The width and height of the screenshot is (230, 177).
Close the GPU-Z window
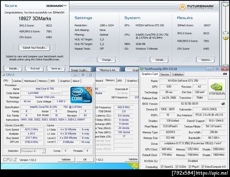click(225, 69)
